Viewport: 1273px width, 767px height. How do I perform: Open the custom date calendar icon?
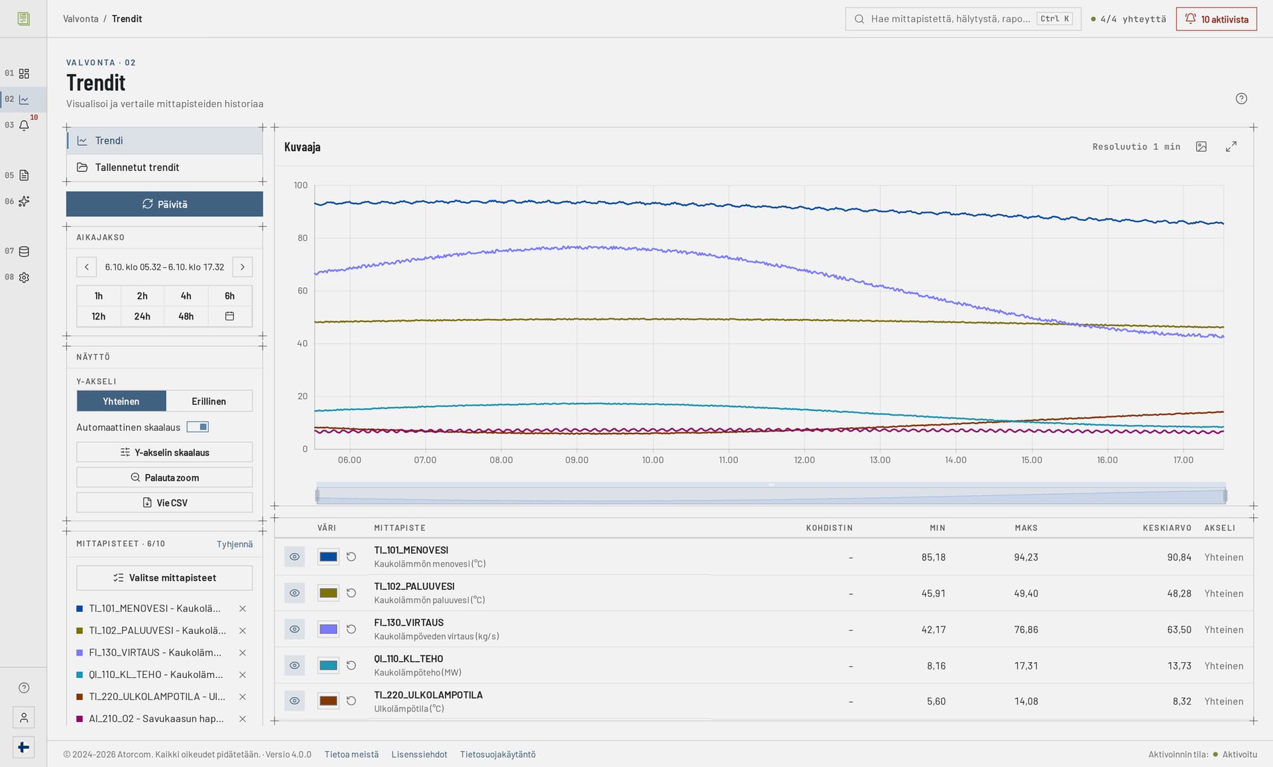coord(229,317)
